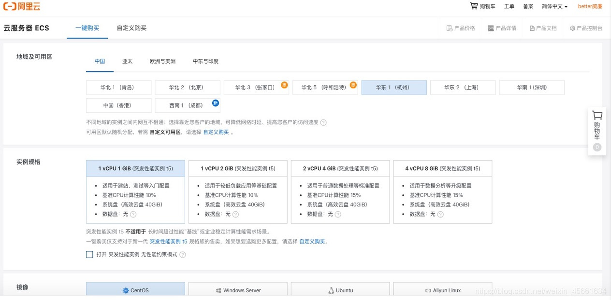The width and height of the screenshot is (611, 300).
Task: Click the product details icon
Action: coord(491,28)
